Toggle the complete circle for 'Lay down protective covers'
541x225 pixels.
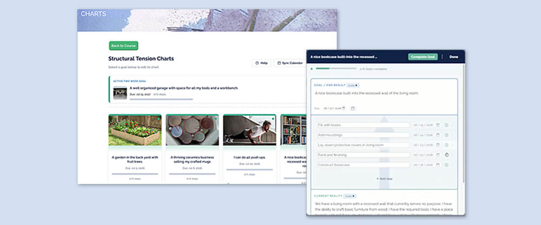446,145
